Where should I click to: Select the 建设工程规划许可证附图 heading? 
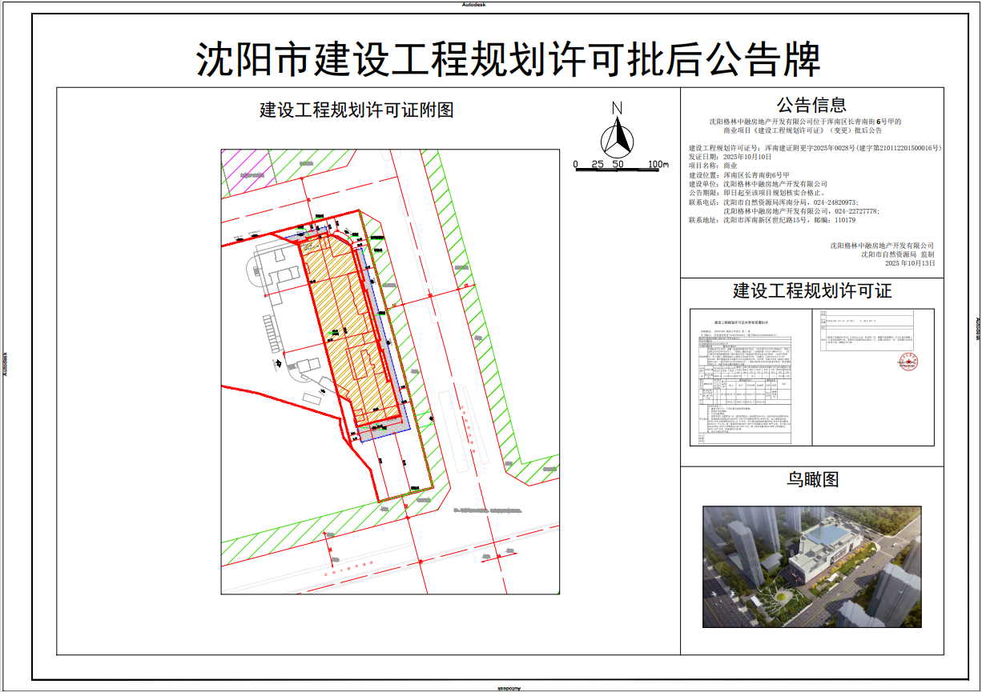point(356,110)
